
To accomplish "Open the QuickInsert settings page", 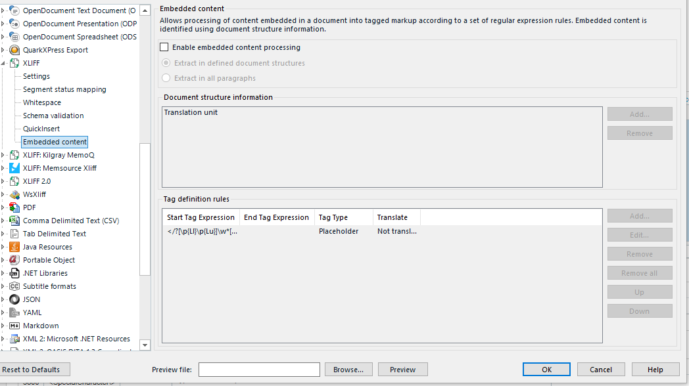I will [41, 129].
